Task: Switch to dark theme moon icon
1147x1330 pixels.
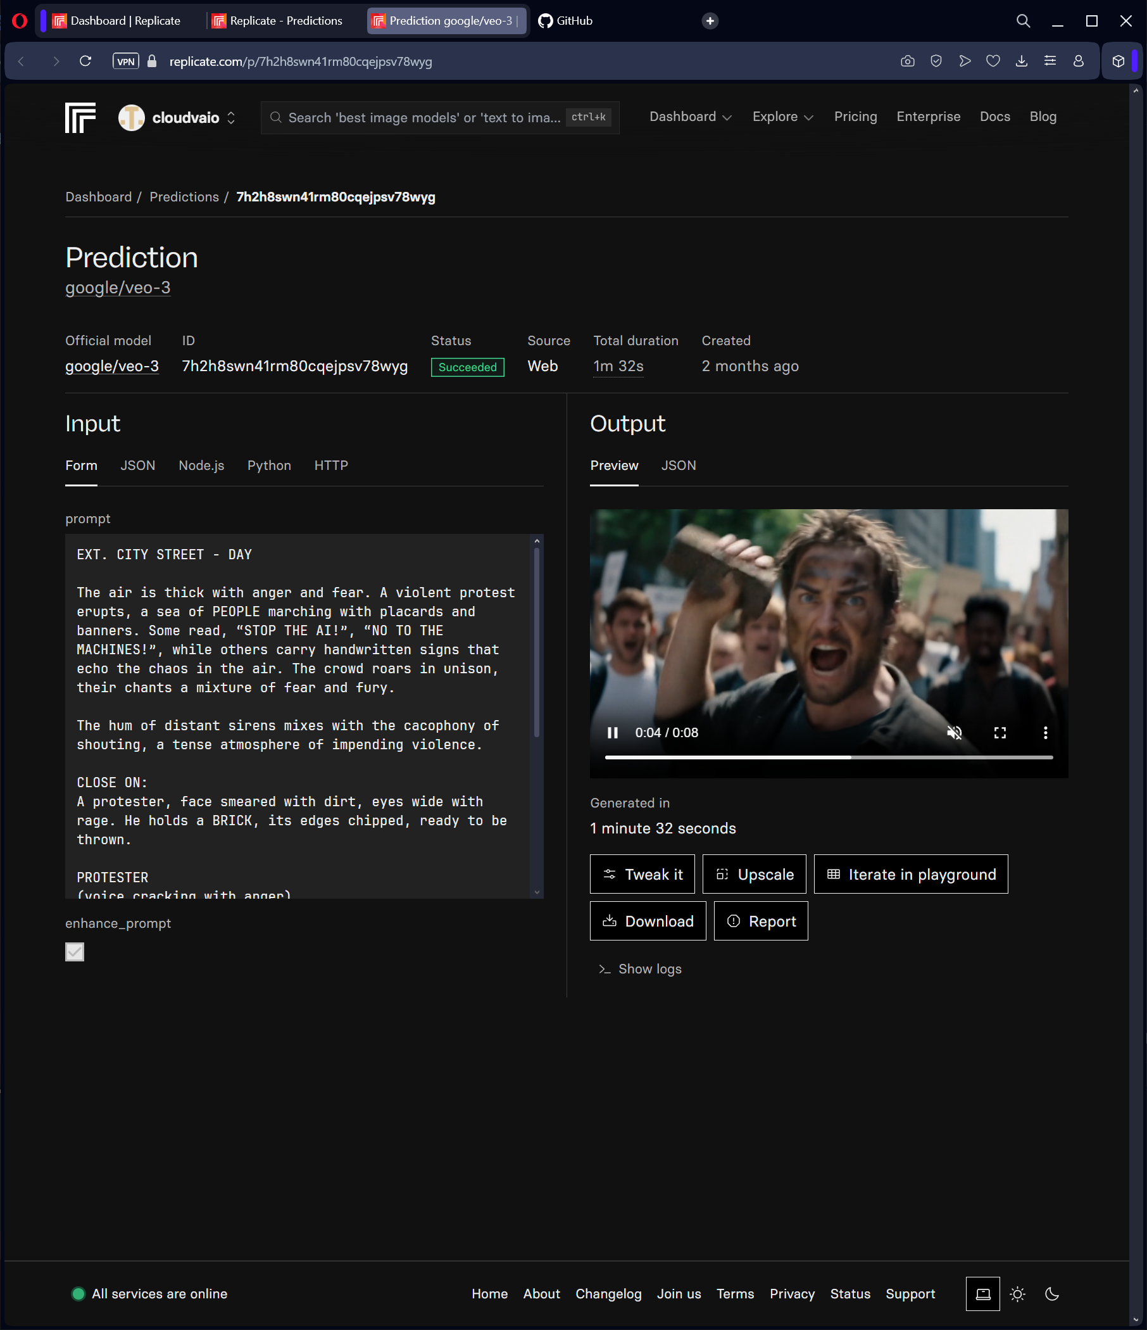Action: [1052, 1294]
